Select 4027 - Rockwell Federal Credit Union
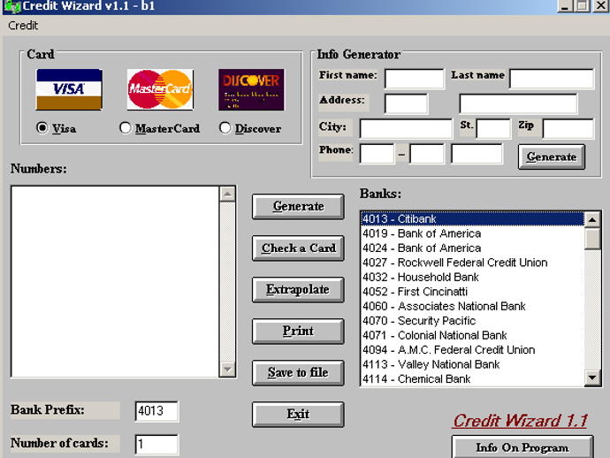Image resolution: width=610 pixels, height=458 pixels. (x=472, y=263)
